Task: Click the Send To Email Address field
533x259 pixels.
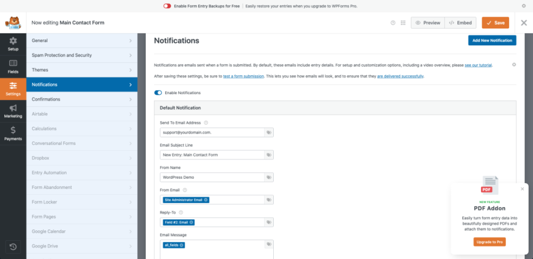Action: (212, 132)
